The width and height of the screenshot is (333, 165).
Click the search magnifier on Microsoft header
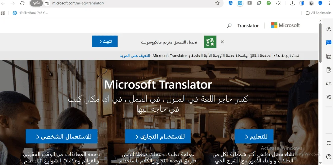coord(229,26)
